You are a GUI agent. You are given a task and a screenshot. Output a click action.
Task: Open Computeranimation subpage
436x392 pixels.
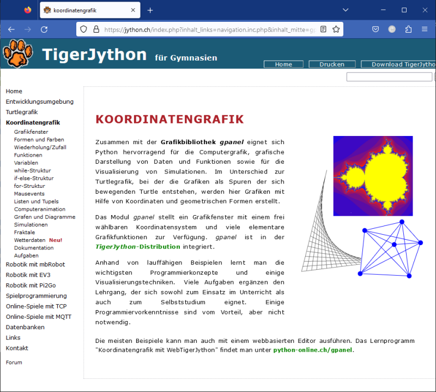[x=40, y=209]
